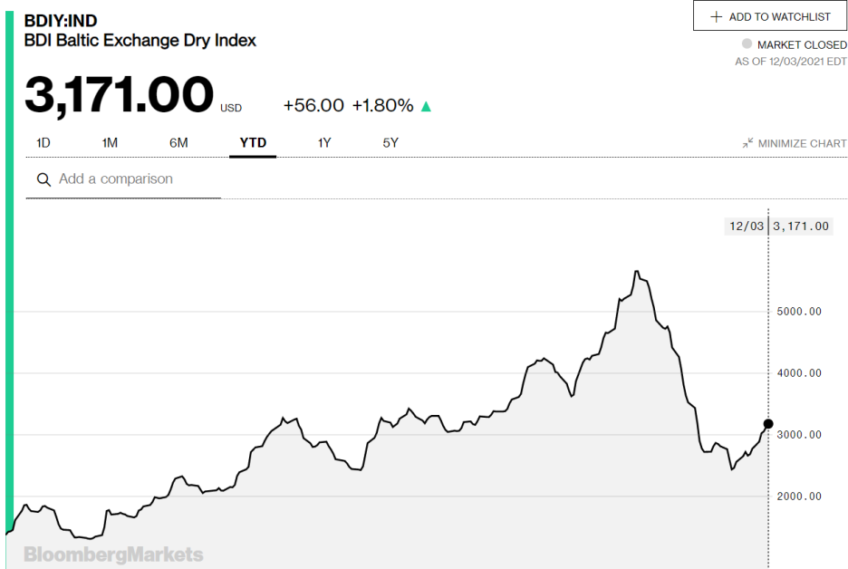Click the magnifier search icon
Viewport: 848px width, 569px height.
click(43, 179)
